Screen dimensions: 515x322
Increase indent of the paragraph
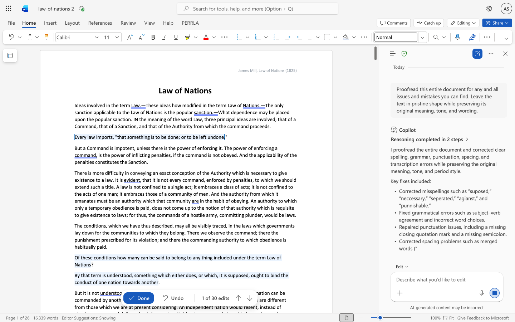pyautogui.click(x=299, y=37)
